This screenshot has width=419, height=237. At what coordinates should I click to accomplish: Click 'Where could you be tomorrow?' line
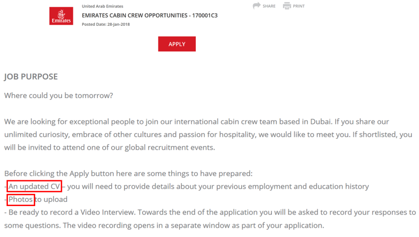[59, 95]
